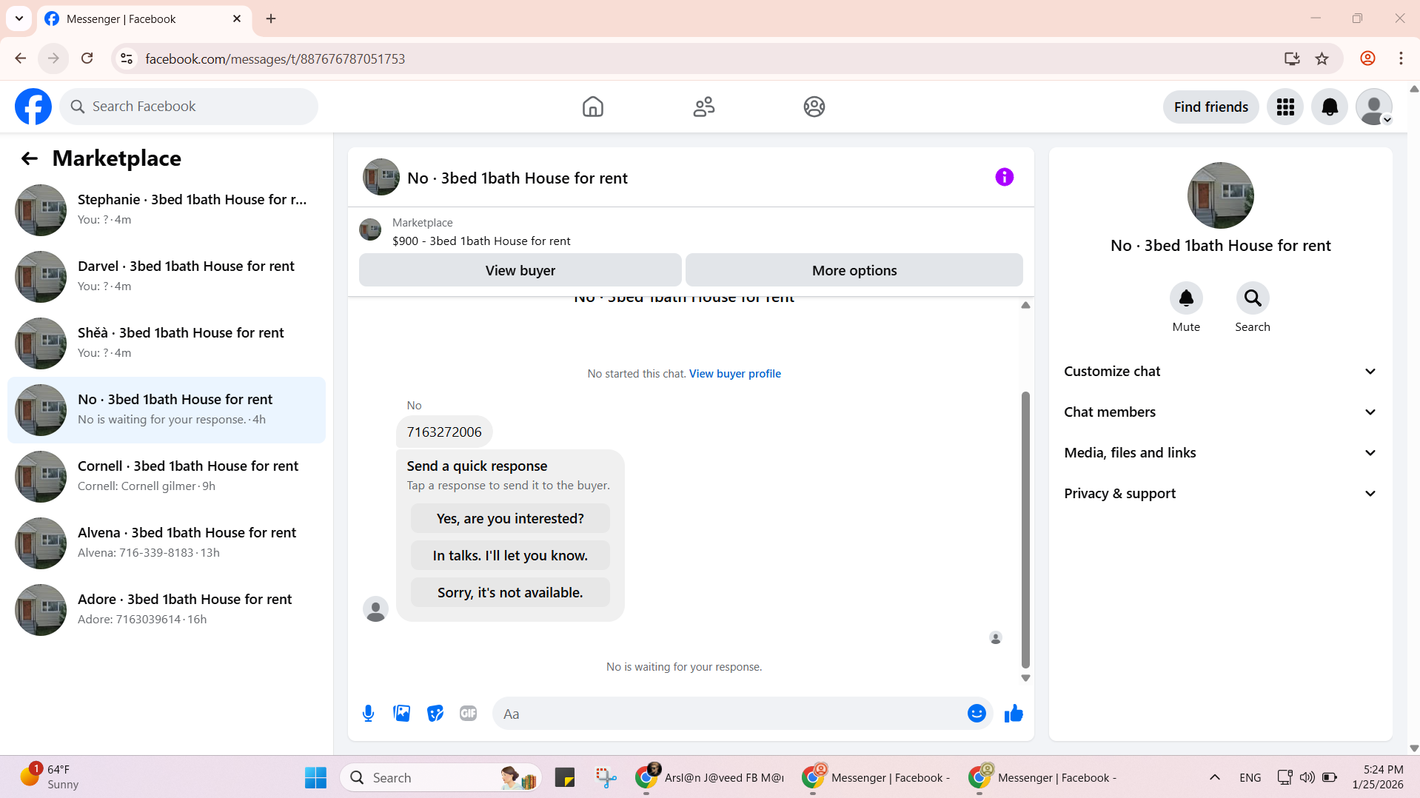Open the Friends icon in top navigation
The width and height of the screenshot is (1420, 798).
(703, 107)
